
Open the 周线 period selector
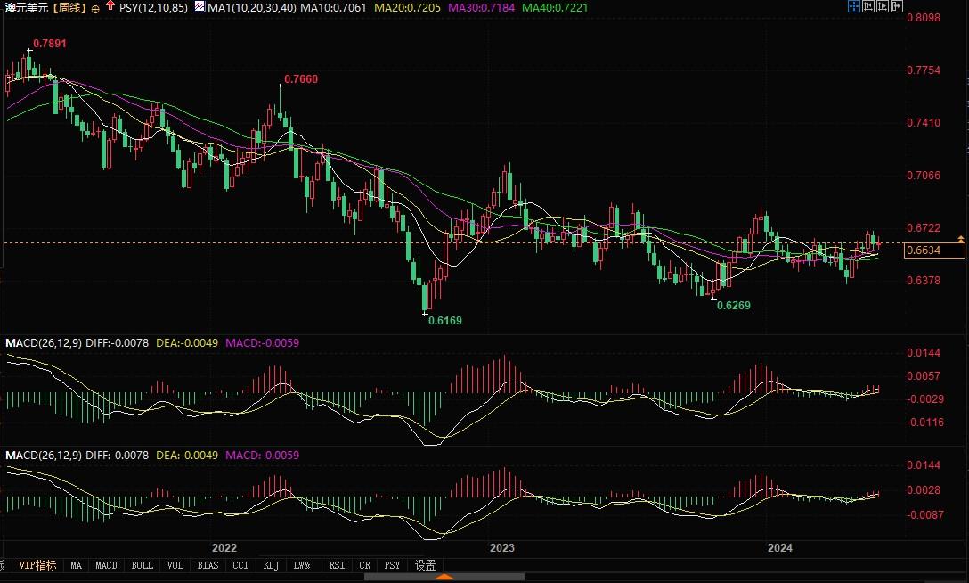click(68, 8)
